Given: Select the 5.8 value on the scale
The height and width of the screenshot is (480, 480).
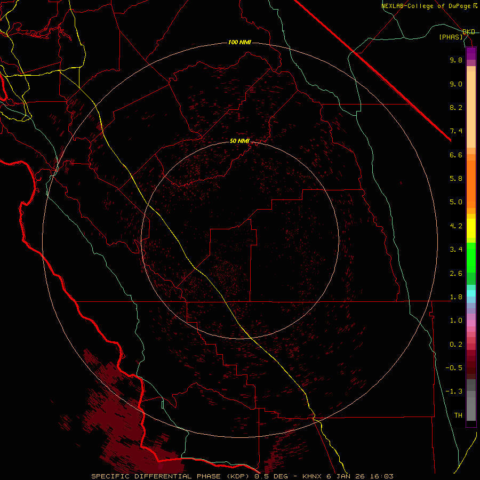Looking at the screenshot, I should pyautogui.click(x=456, y=179).
